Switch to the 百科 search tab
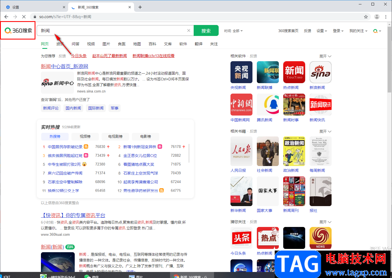 click(x=152, y=44)
